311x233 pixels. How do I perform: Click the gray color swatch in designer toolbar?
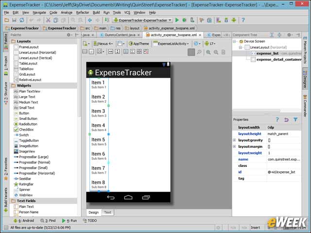pyautogui.click(x=191, y=52)
